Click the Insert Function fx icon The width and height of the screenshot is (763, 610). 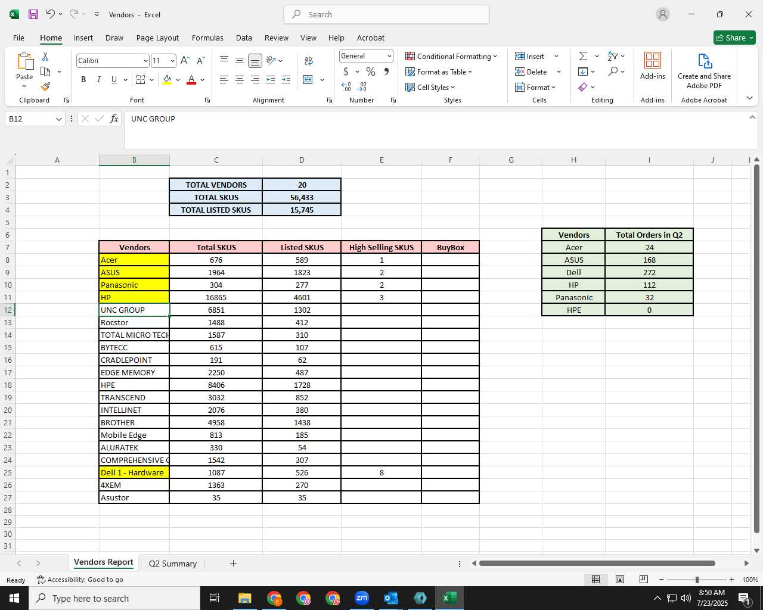[114, 119]
